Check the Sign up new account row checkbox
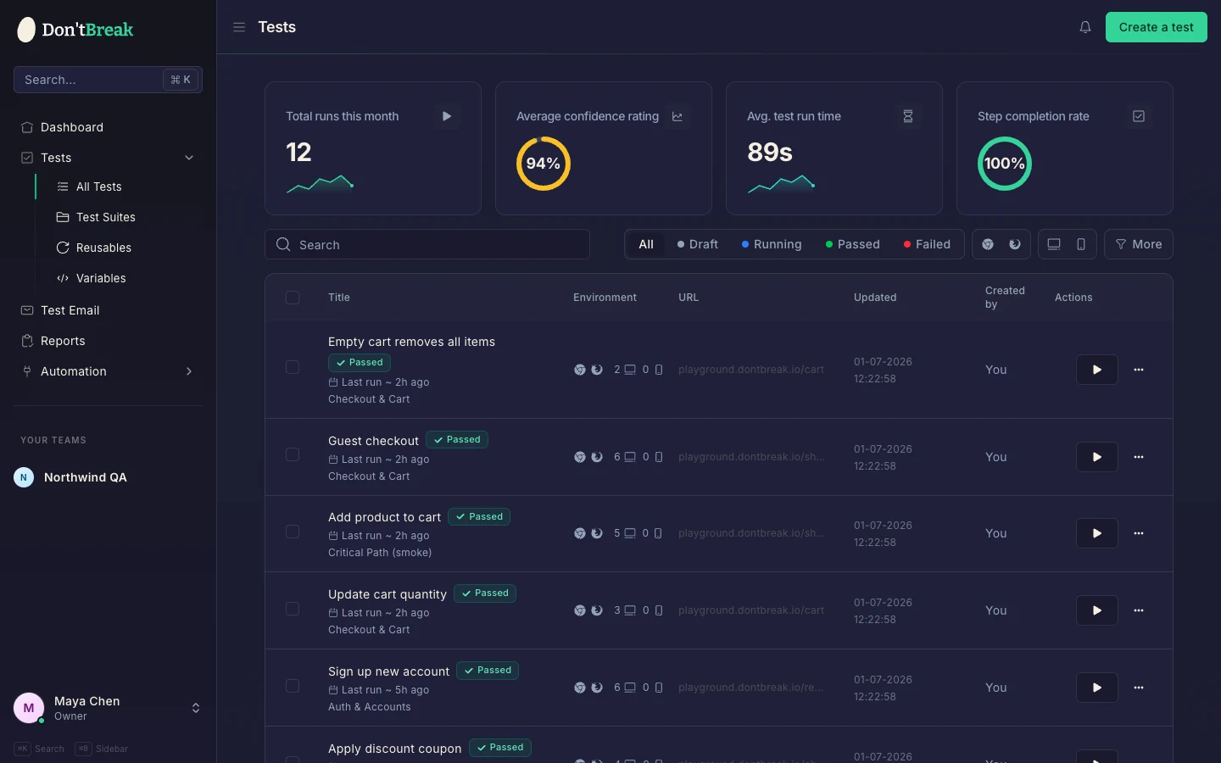The width and height of the screenshot is (1221, 763). pos(293,686)
